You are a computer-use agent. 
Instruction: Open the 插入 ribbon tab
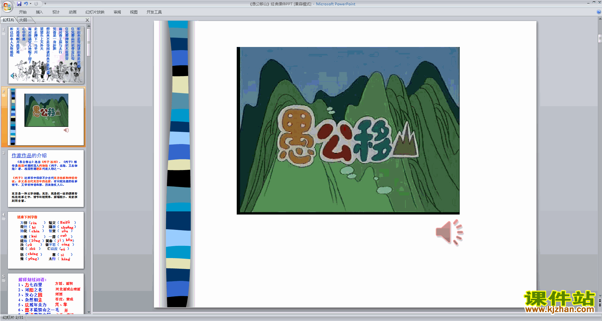[x=40, y=12]
